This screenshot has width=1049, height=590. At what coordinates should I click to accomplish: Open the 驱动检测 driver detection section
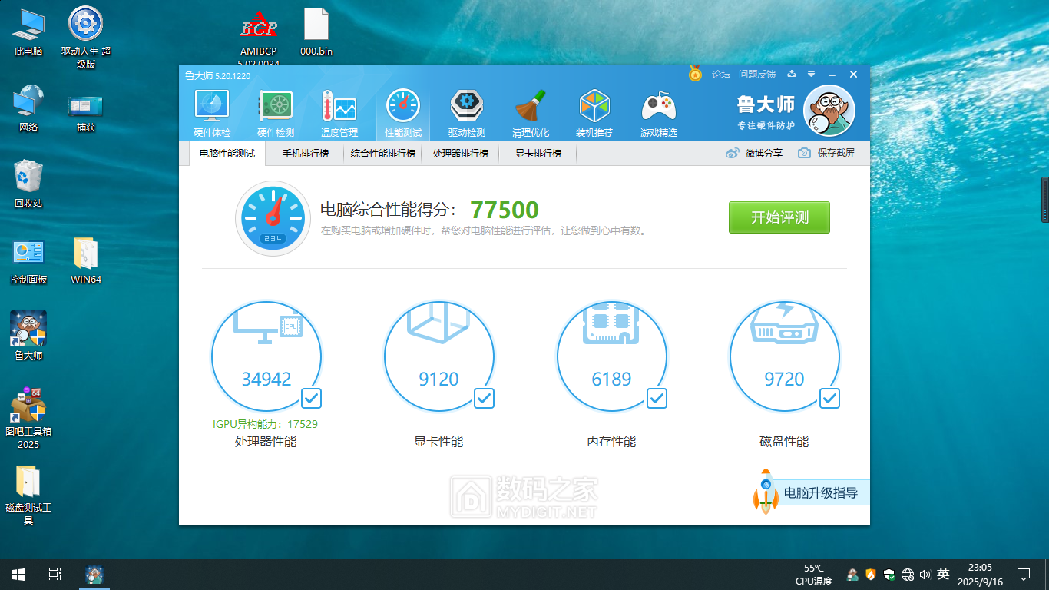467,114
